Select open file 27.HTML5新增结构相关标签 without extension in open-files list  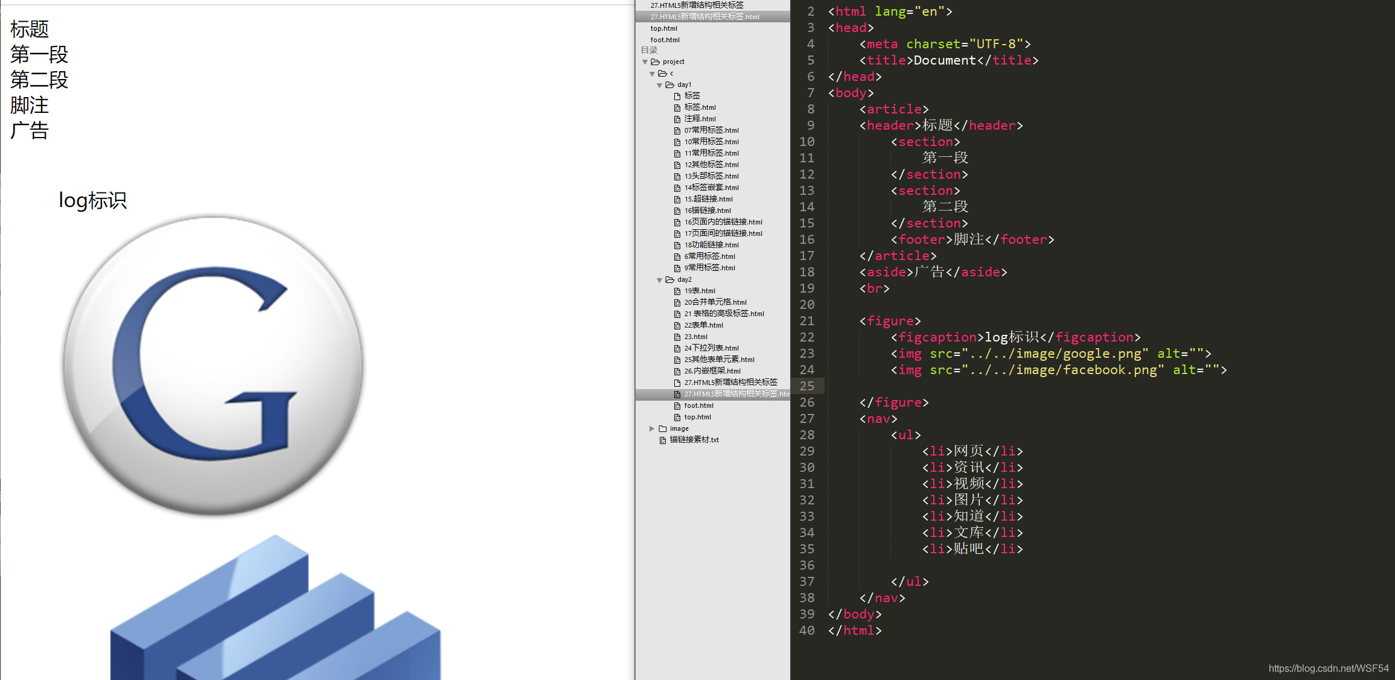697,5
